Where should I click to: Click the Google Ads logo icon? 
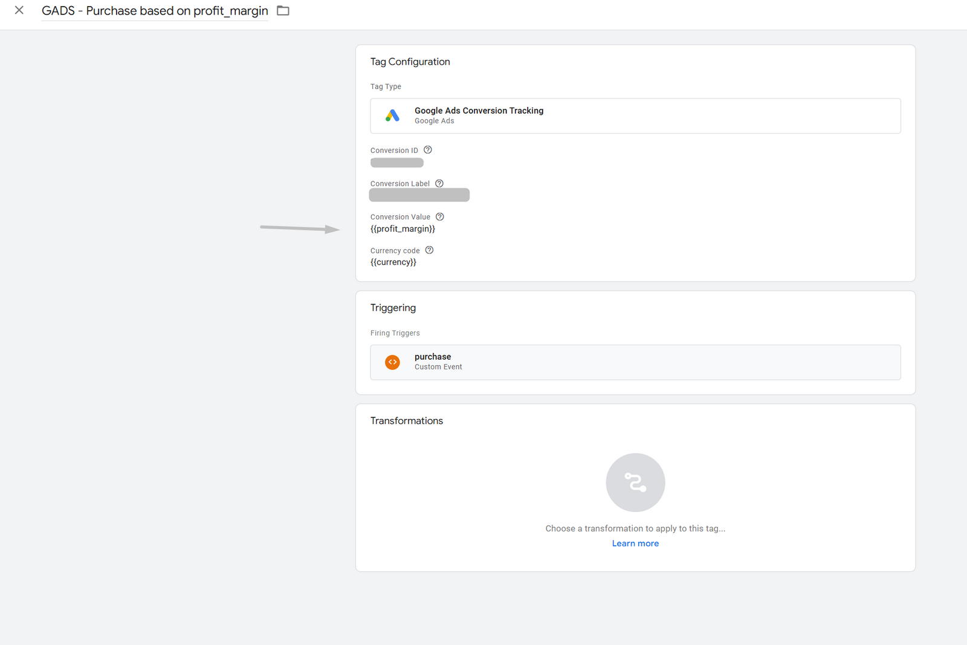pyautogui.click(x=392, y=115)
